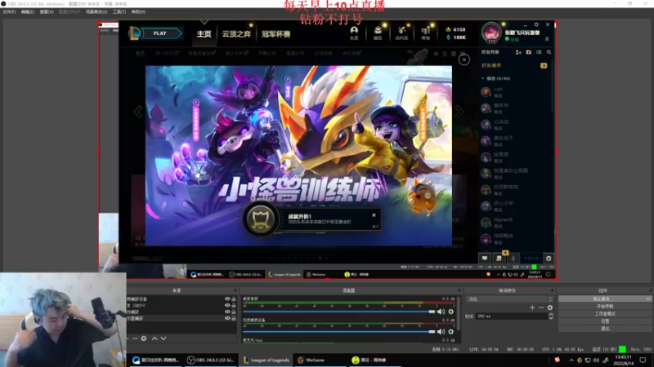Open source properties gear in the sources toolbar

[144, 338]
